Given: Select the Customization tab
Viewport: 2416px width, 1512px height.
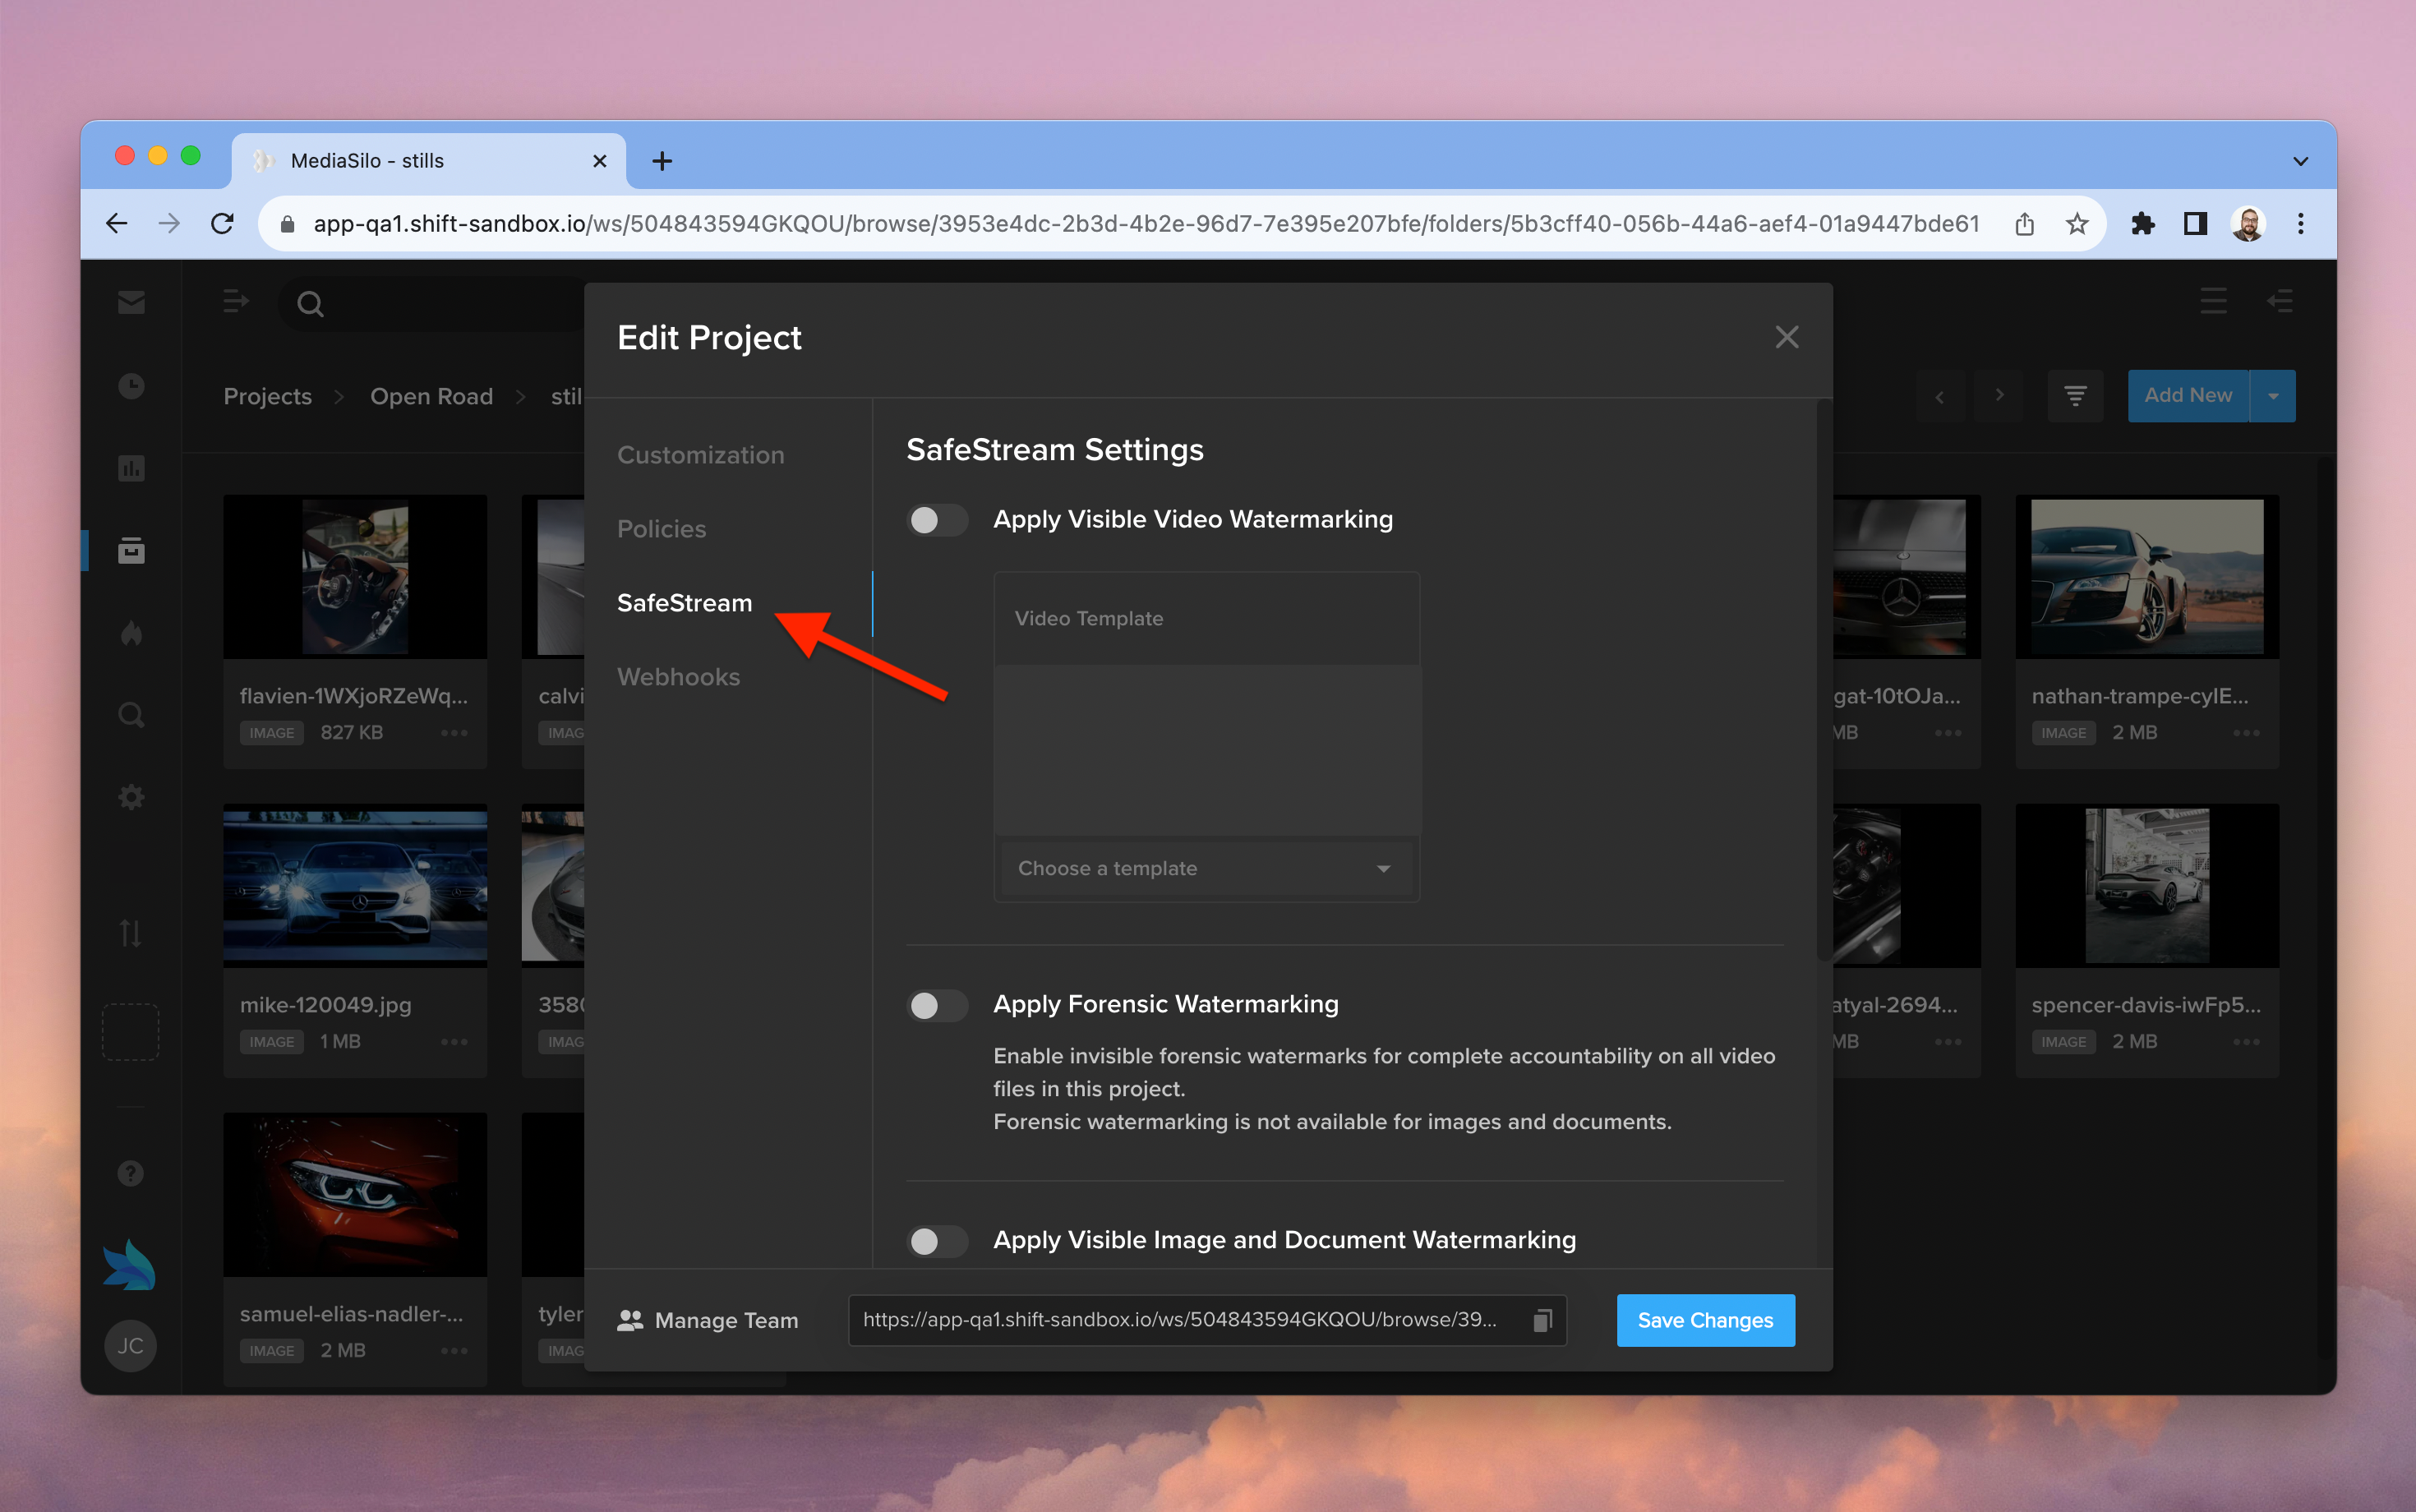Looking at the screenshot, I should pyautogui.click(x=701, y=455).
